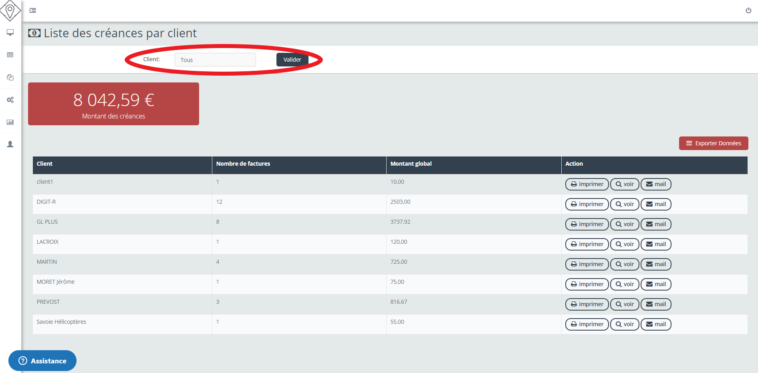Click the power logout icon
Viewport: 758px width, 373px height.
click(x=748, y=10)
